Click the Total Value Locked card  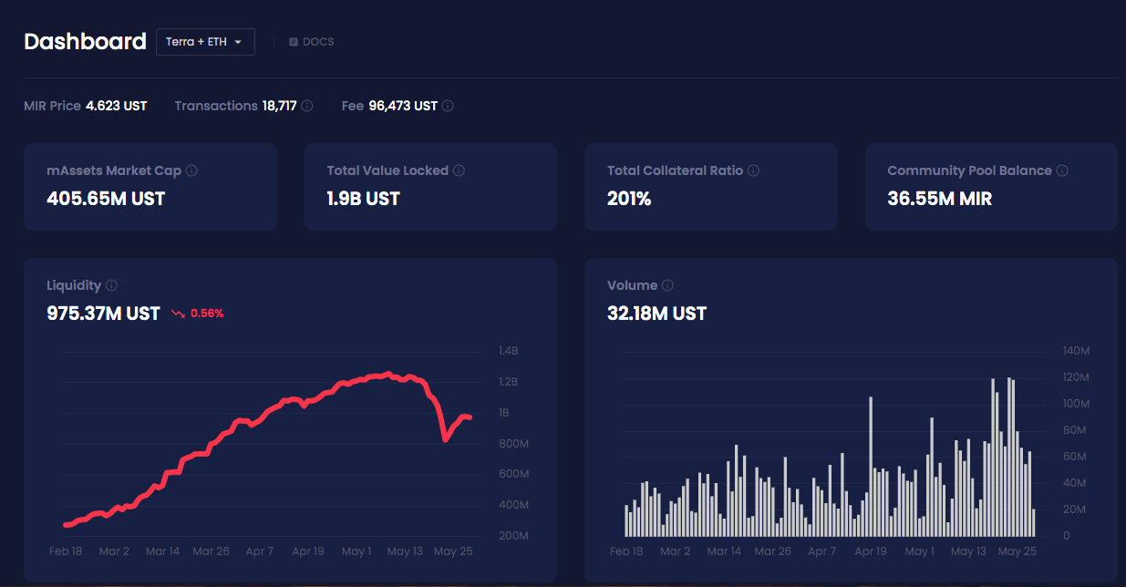pyautogui.click(x=430, y=187)
